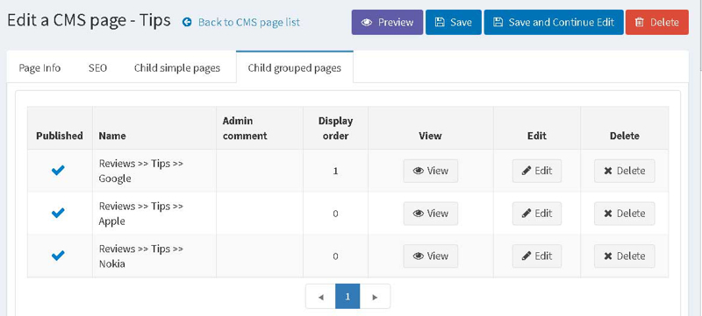Screen dimensions: 702x316
Task: Delete the Google child page row
Action: coord(625,171)
